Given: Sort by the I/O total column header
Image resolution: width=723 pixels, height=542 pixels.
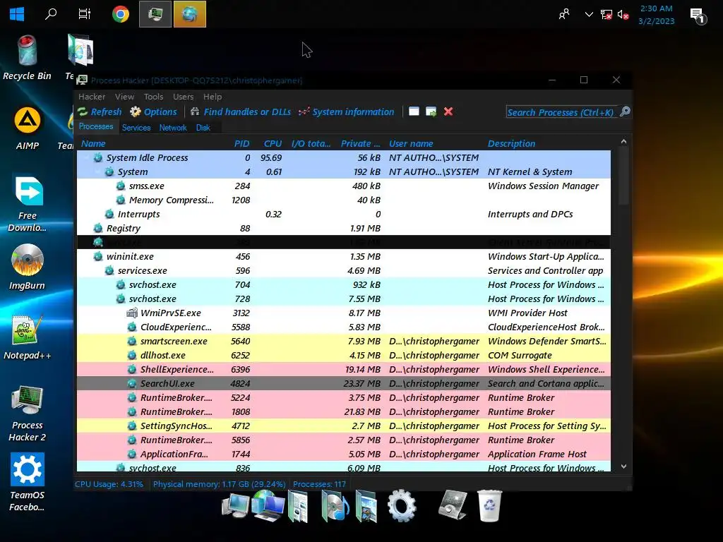Looking at the screenshot, I should point(311,143).
